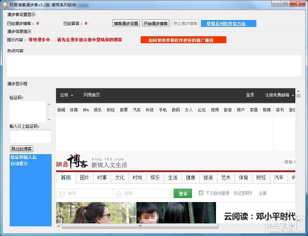Select the 财经 tab in the blog tab bar
308x236 pixels.
(261, 177)
